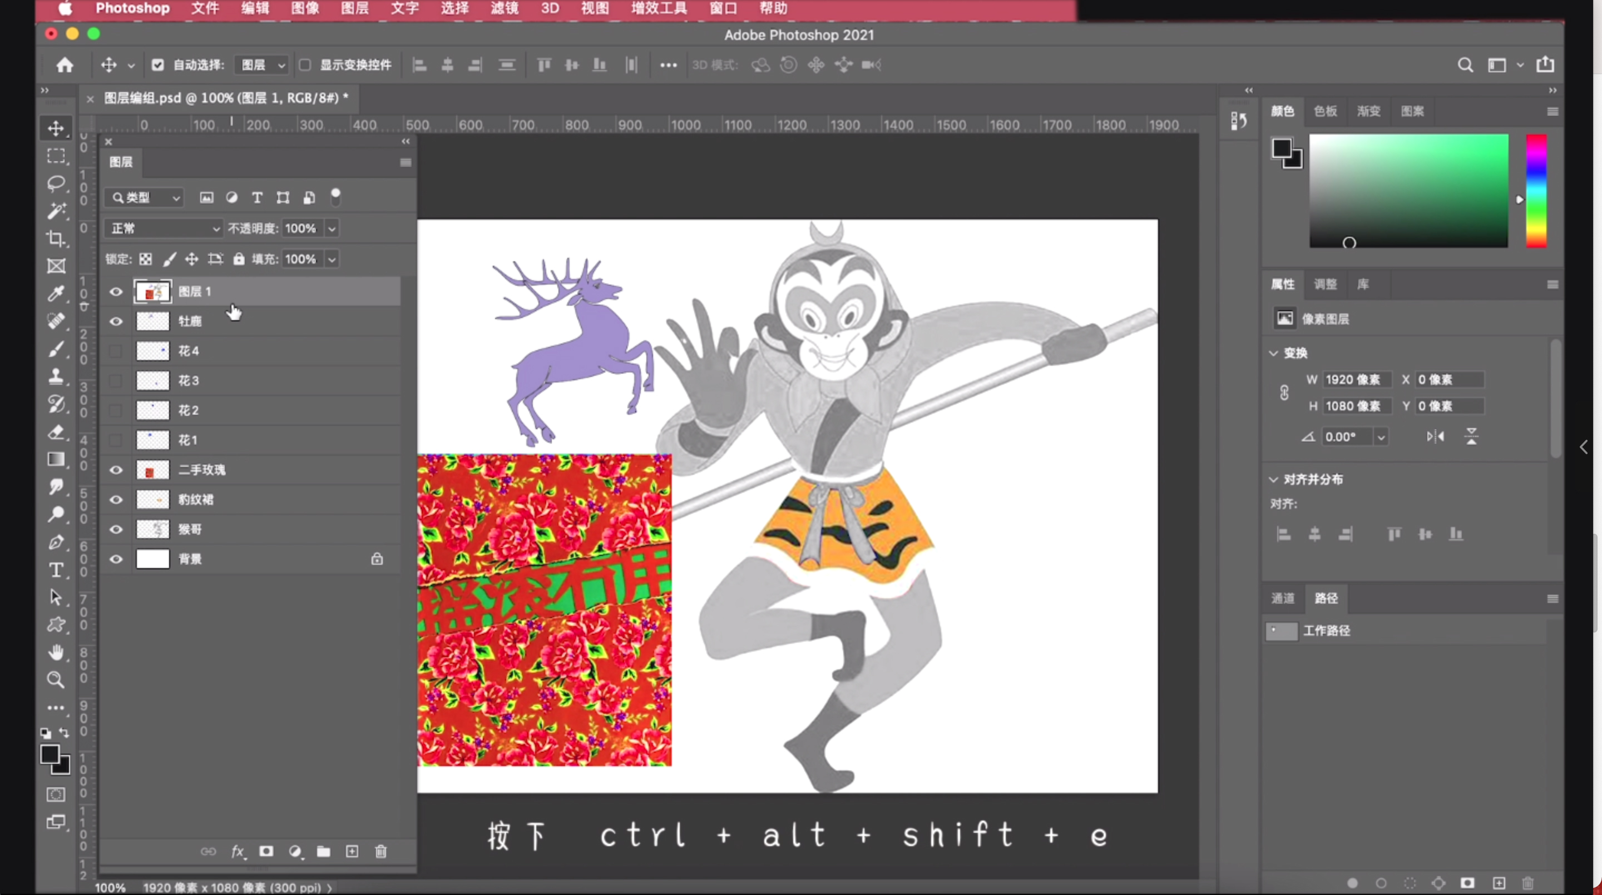The height and width of the screenshot is (895, 1602).
Task: Click the Add Layer Style icon
Action: [x=236, y=851]
